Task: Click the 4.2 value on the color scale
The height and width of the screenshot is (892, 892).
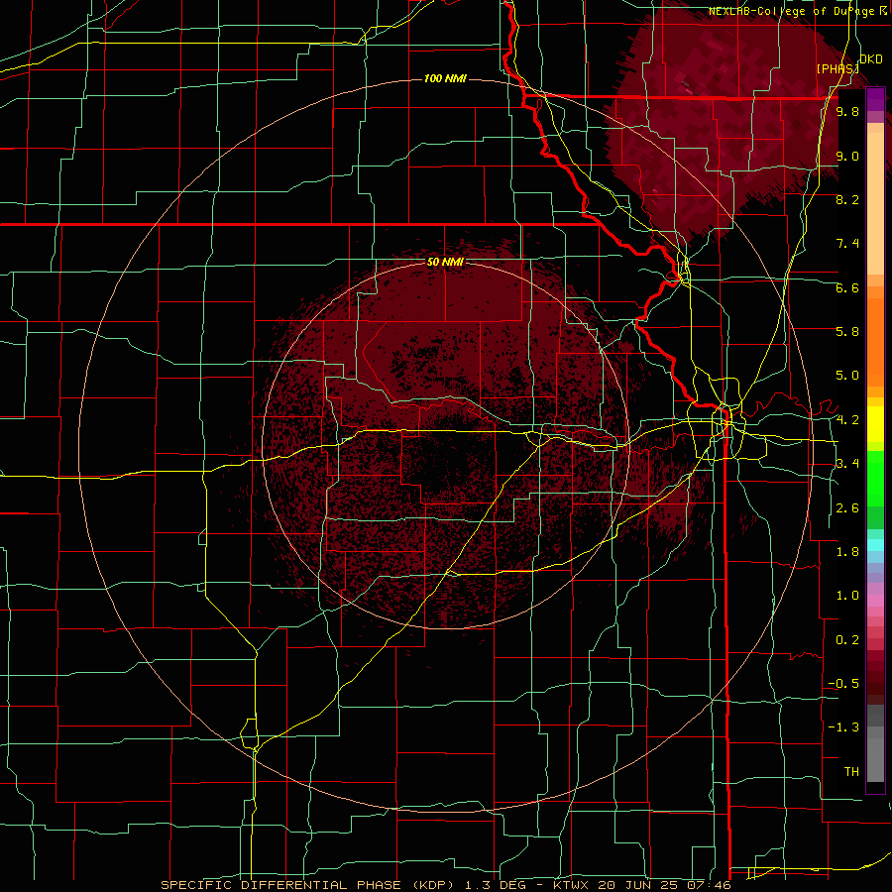Action: click(847, 420)
